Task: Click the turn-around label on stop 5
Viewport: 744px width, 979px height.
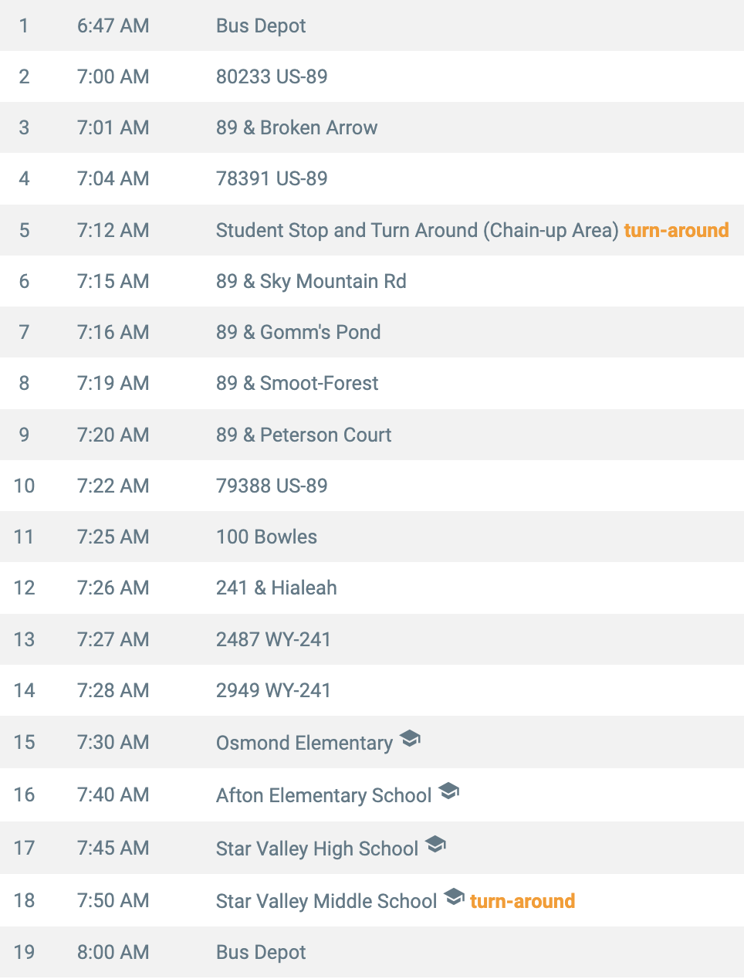Action: coord(676,230)
